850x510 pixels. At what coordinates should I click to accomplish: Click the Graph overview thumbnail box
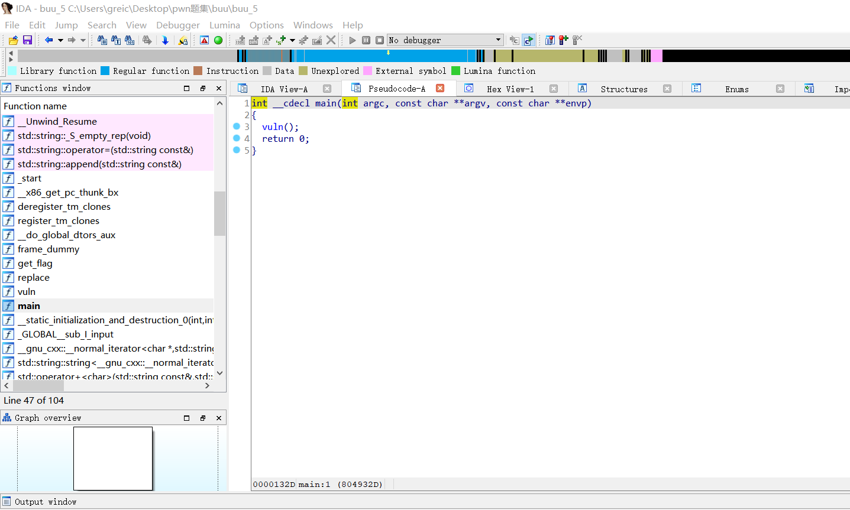click(113, 459)
